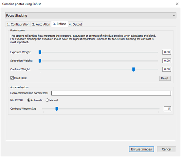Switch to the 1. Configuration tab
This screenshot has height=157, width=181.
[x=18, y=24]
